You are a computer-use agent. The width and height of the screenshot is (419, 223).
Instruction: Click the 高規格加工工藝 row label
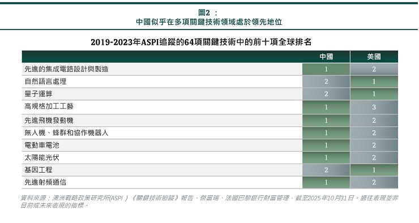point(49,106)
